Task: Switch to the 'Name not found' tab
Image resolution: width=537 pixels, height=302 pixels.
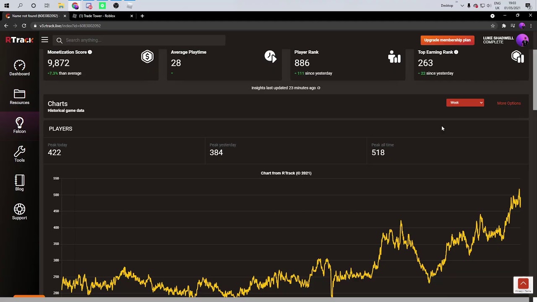Action: (x=35, y=16)
